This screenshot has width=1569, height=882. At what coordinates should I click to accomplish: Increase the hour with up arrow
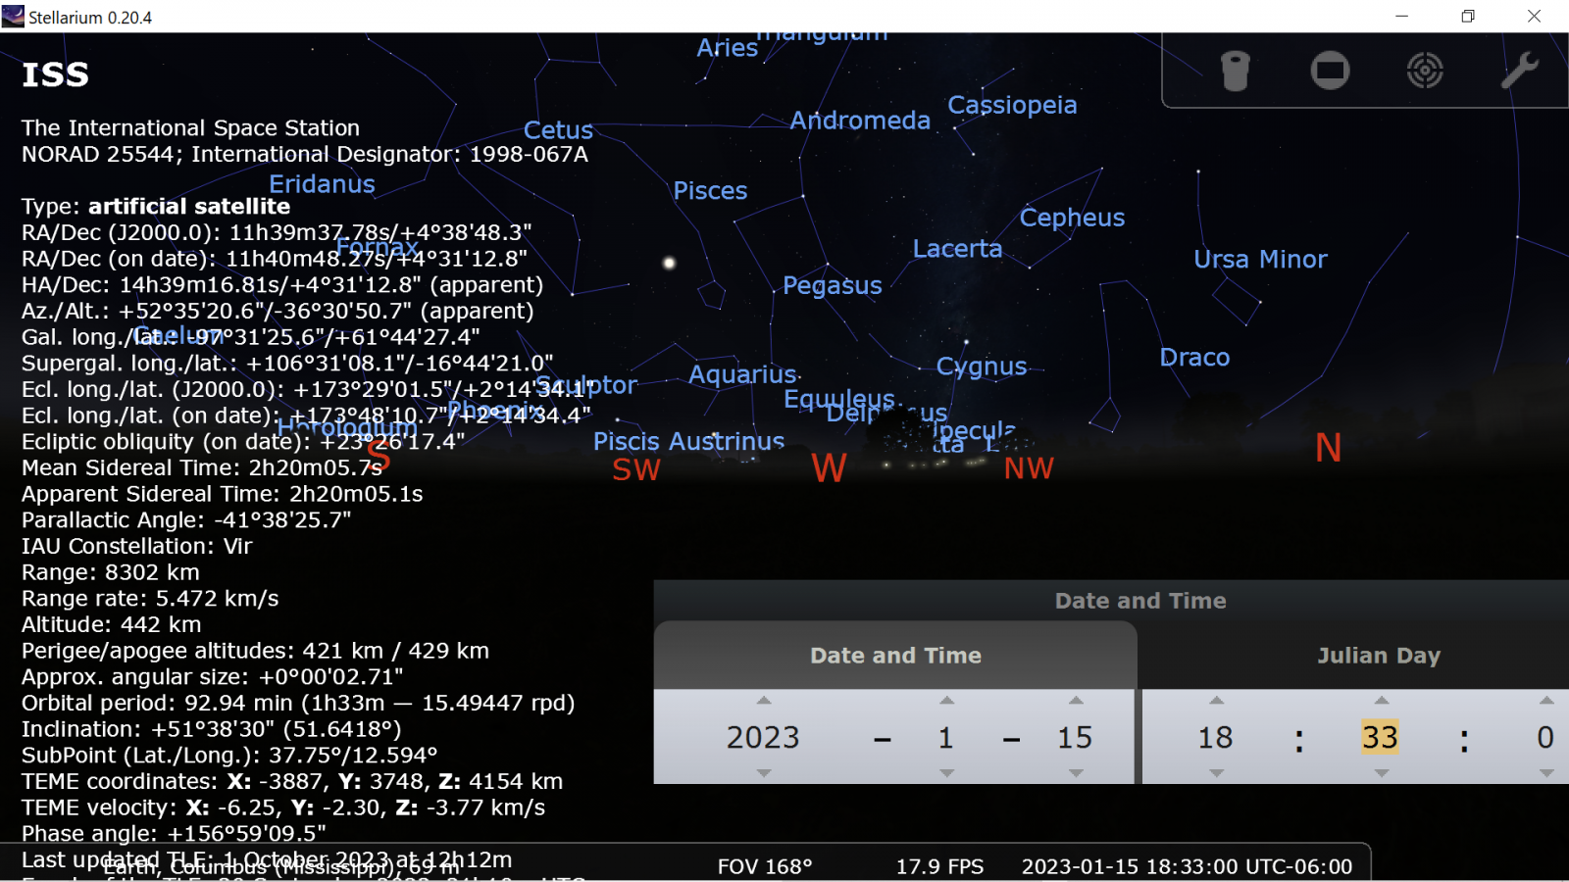click(1216, 701)
